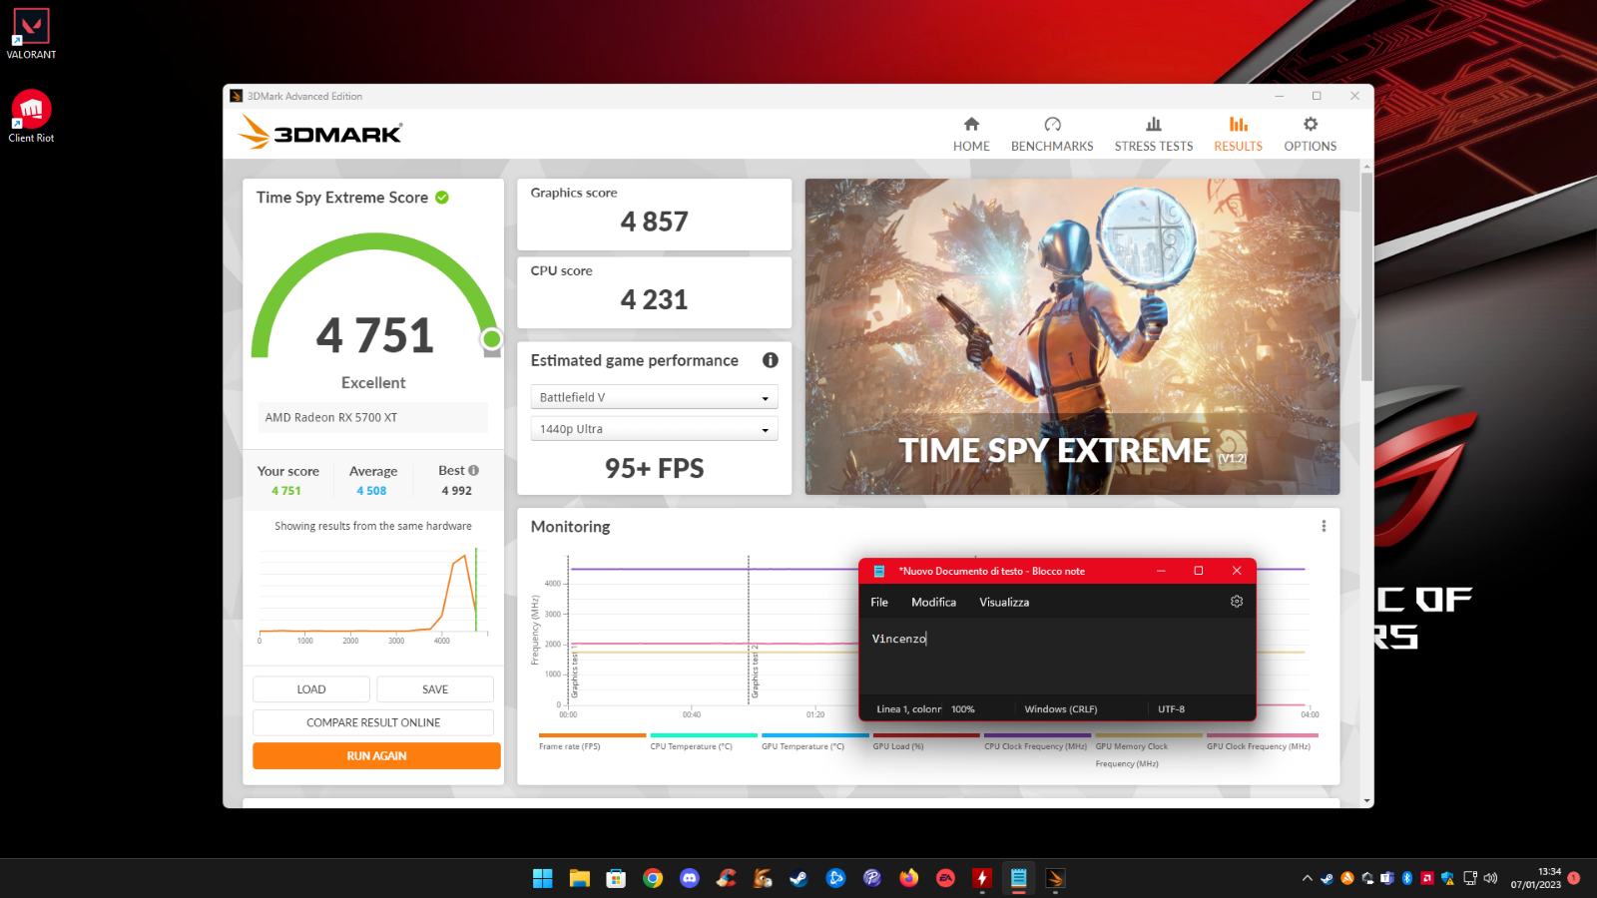Image resolution: width=1597 pixels, height=898 pixels.
Task: Open eMule from the taskbar
Action: coord(763,878)
